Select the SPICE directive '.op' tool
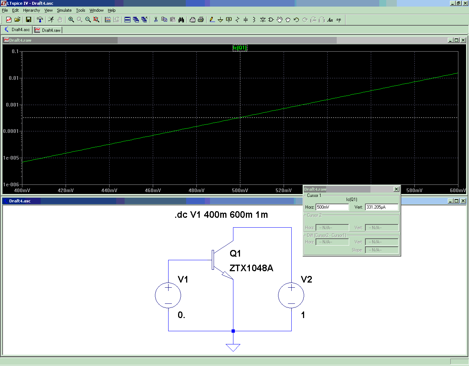469x366 pixels. click(339, 20)
